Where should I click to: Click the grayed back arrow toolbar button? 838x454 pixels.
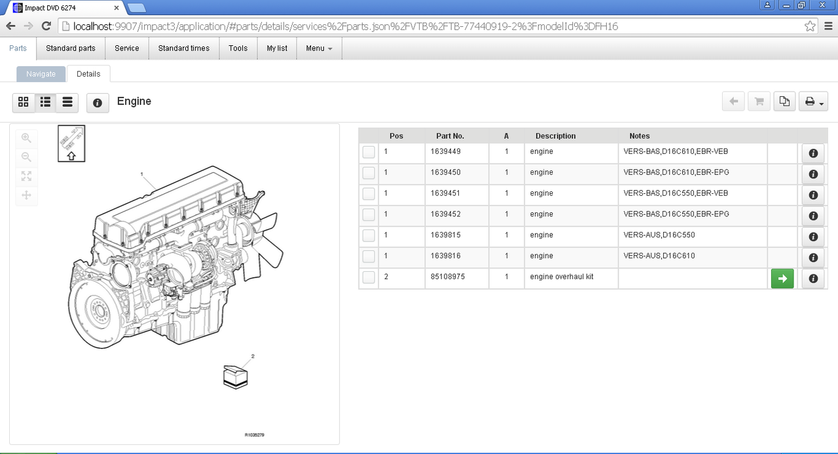pyautogui.click(x=733, y=102)
